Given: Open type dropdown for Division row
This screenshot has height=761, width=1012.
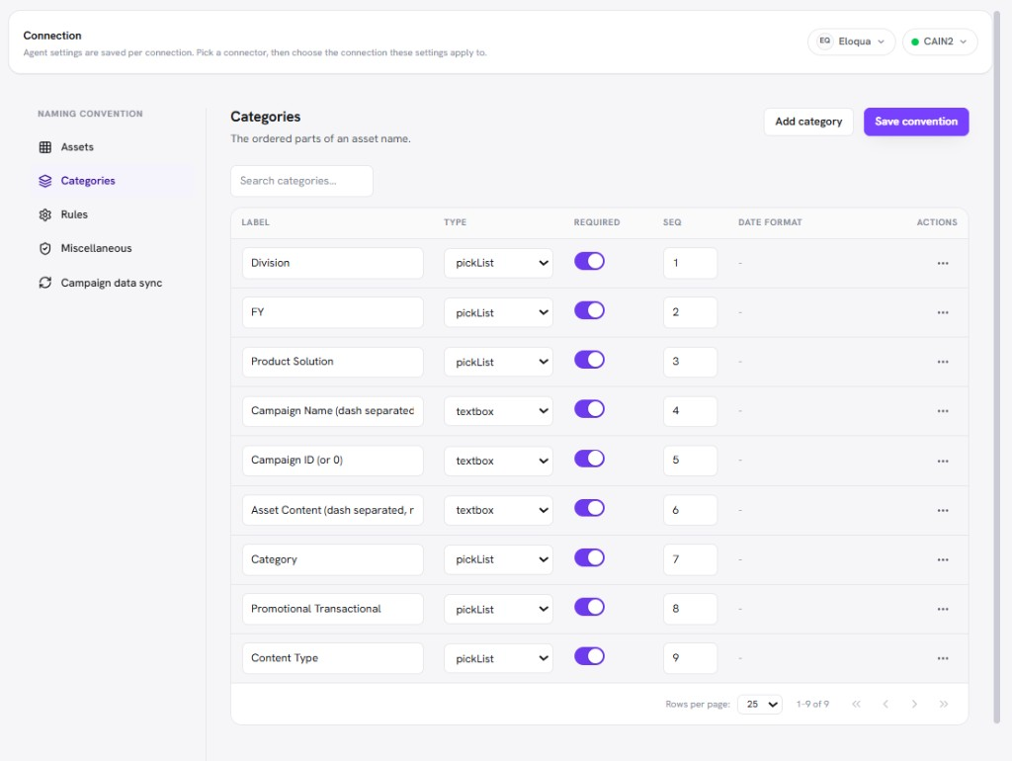Looking at the screenshot, I should 498,263.
